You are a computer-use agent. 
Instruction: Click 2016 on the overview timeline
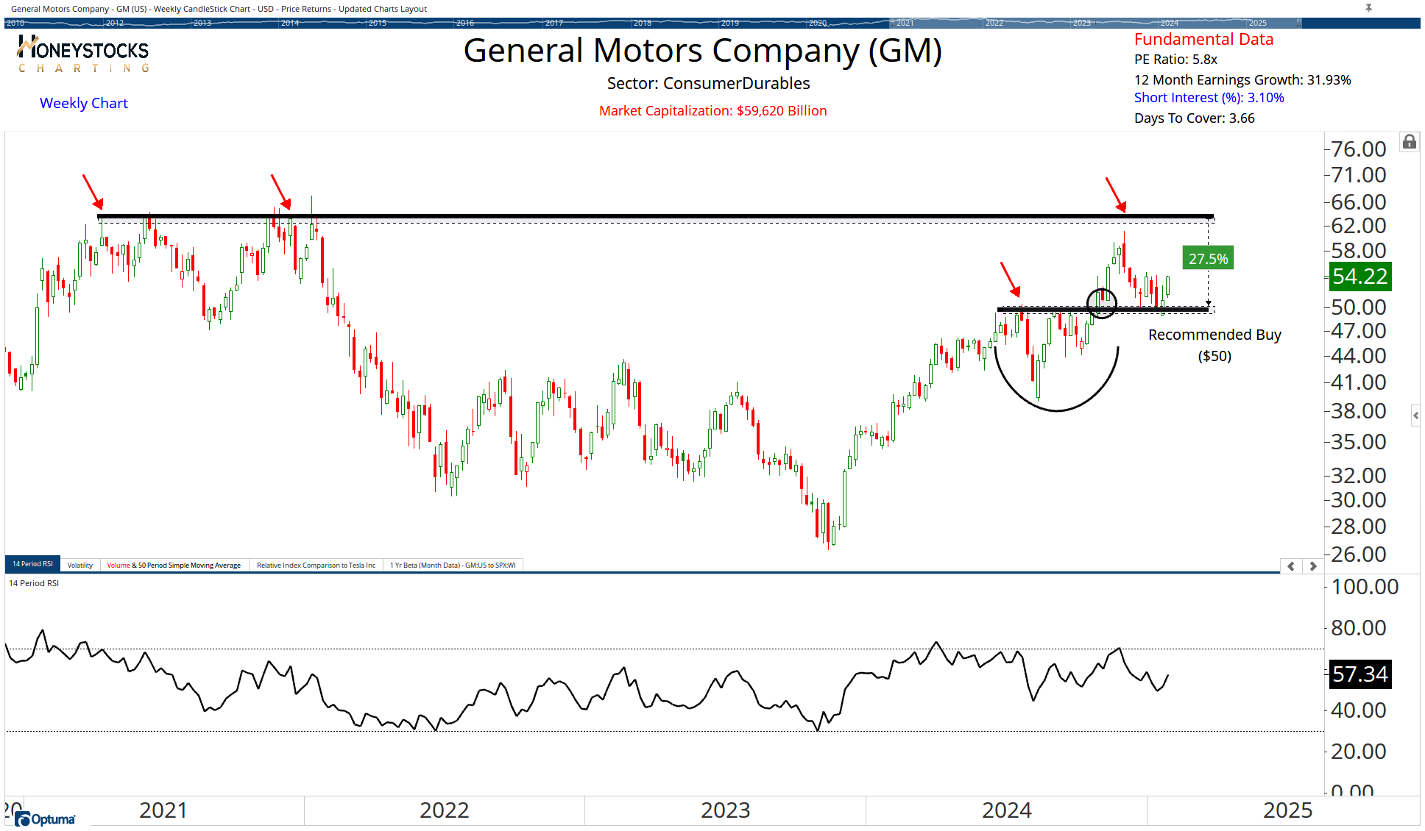[465, 23]
